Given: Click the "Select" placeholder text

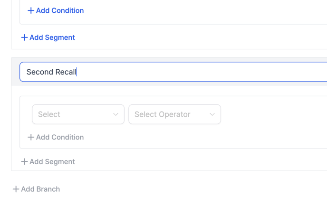Looking at the screenshot, I should click(x=49, y=114).
